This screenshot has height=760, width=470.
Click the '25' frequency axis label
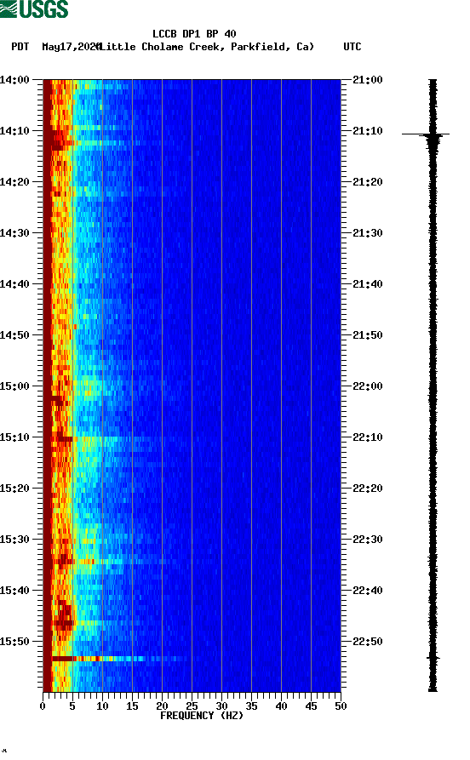[x=192, y=706]
